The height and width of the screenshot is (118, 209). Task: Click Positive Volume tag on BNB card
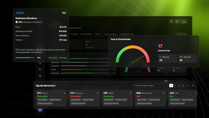coord(154,100)
